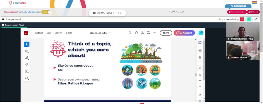This screenshot has width=263, height=104.
Task: Click Atharv Chhabra microphone icon
Action: [228, 57]
